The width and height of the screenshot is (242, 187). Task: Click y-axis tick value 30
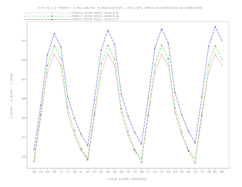coord(24,79)
